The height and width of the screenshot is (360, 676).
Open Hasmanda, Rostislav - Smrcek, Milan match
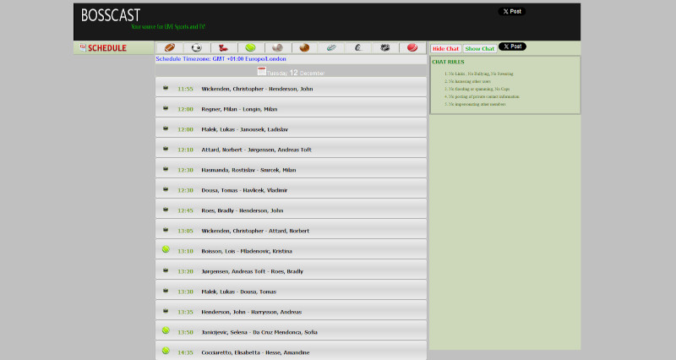click(x=248, y=170)
